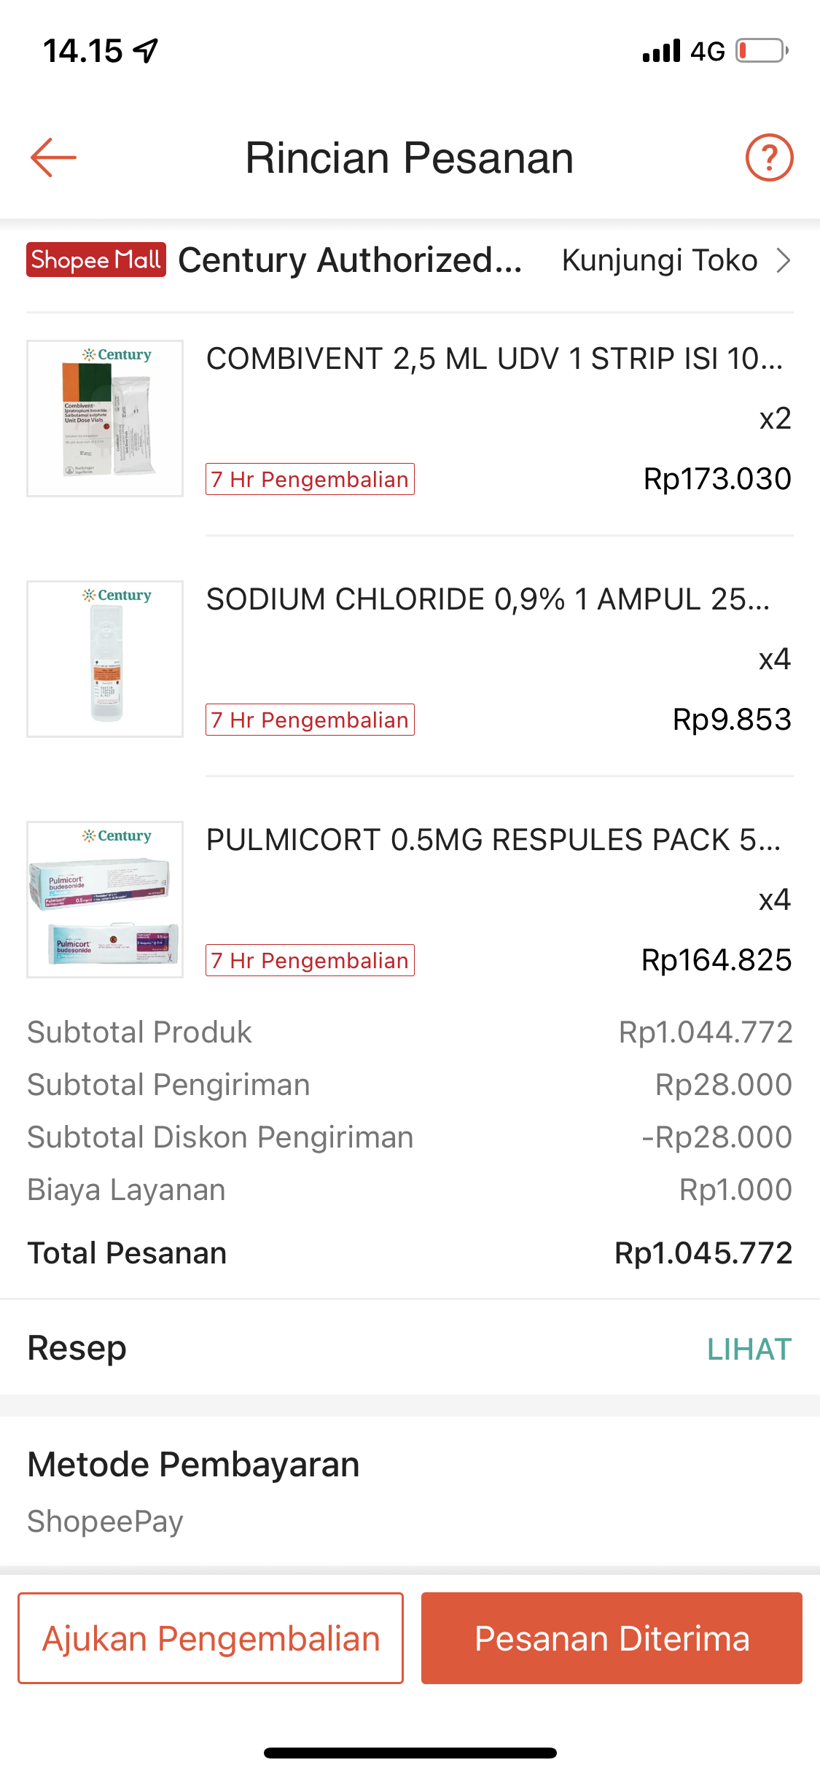820x1776 pixels.
Task: Tap the battery indicator in status bar
Action: pos(761,51)
